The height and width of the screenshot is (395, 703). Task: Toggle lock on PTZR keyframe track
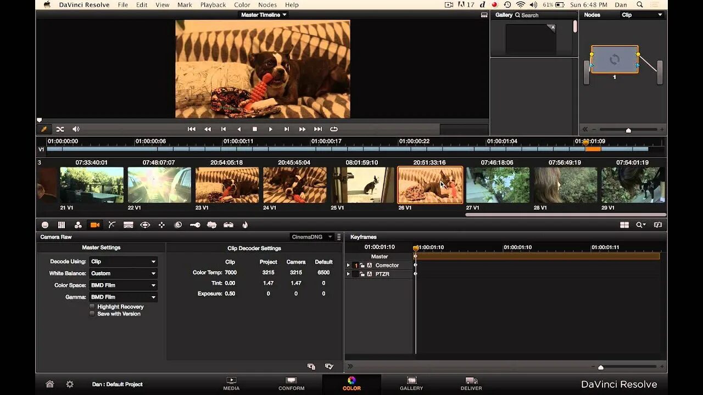coord(362,274)
